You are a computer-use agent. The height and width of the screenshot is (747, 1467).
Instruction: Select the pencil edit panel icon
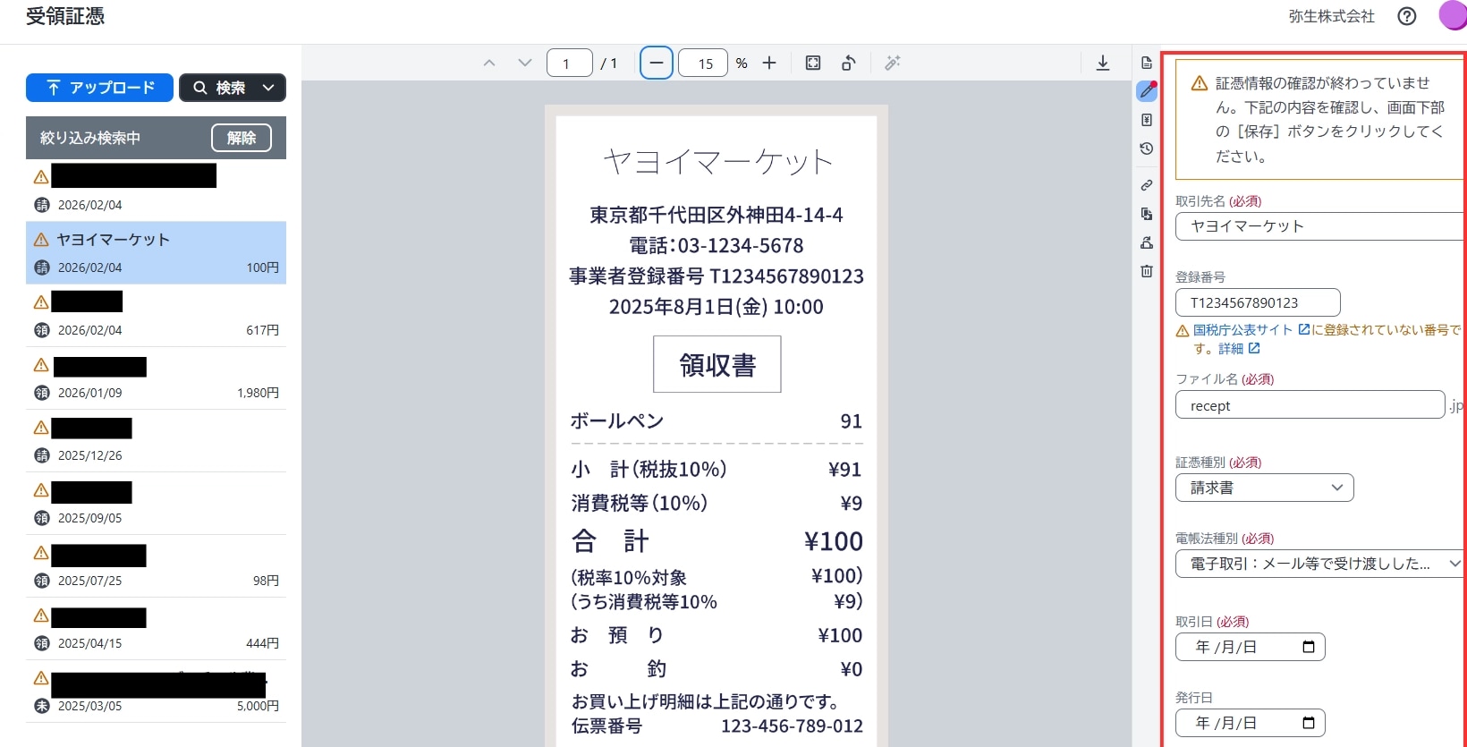point(1147,91)
